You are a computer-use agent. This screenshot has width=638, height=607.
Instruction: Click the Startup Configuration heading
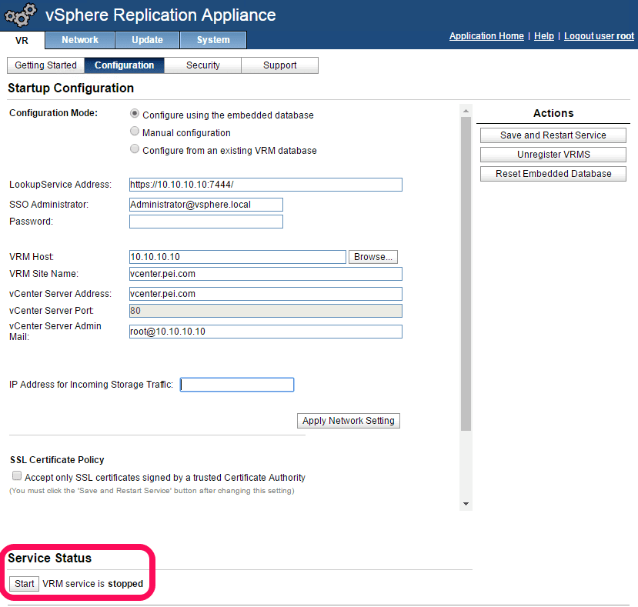(x=71, y=88)
